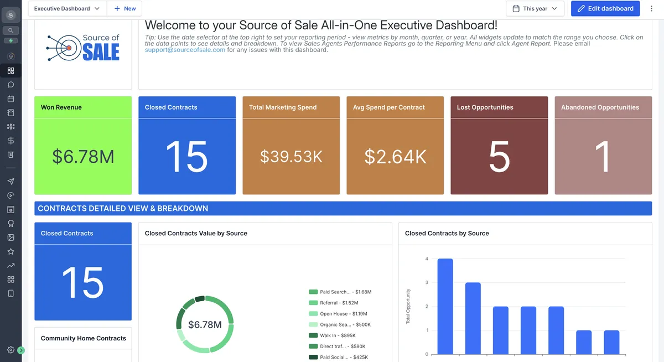Viewport: 664px width, 362px height.
Task: Click the Edit dashboard button
Action: (x=605, y=8)
